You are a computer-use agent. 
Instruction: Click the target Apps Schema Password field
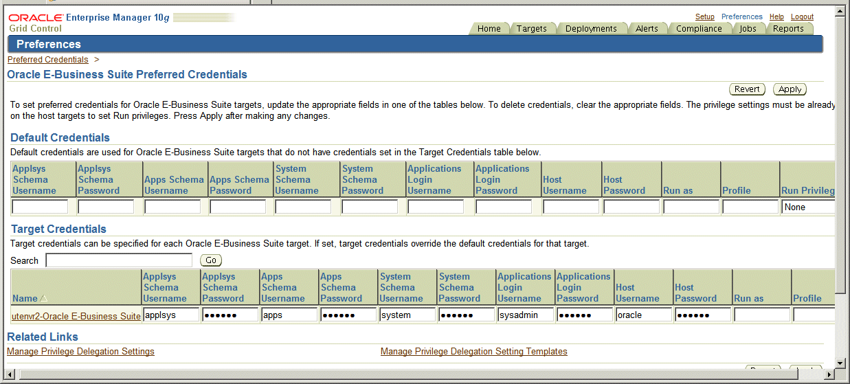click(x=348, y=315)
